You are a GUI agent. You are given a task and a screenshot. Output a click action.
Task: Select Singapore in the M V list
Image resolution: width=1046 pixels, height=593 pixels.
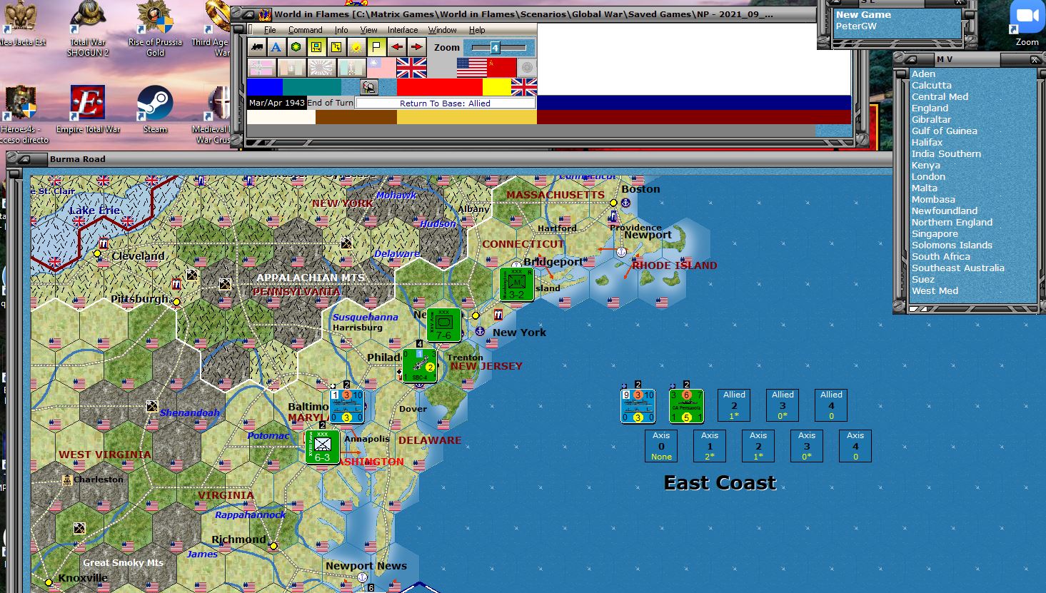[x=935, y=234]
